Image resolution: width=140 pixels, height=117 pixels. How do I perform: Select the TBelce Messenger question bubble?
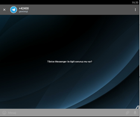click(x=70, y=62)
